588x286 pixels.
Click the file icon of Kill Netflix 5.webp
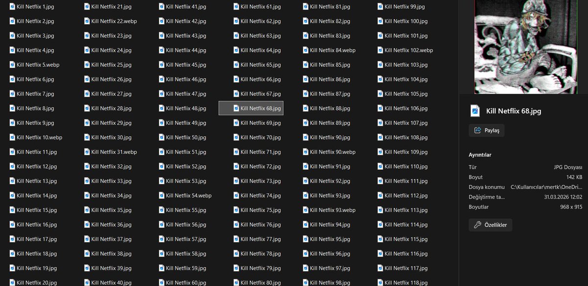[x=12, y=65]
